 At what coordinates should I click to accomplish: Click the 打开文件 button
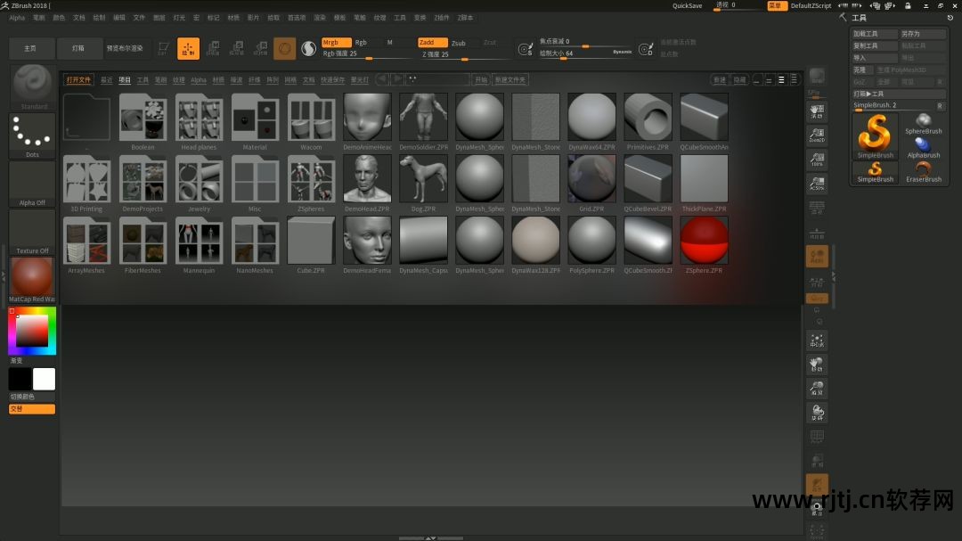coord(78,80)
